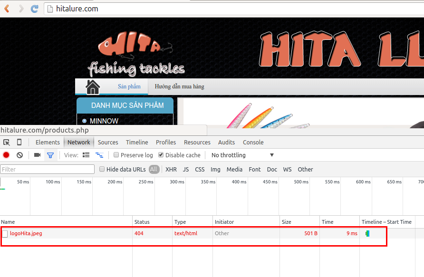This screenshot has width=424, height=277.
Task: Tick the Hide data URLs checkbox
Action: (102, 169)
